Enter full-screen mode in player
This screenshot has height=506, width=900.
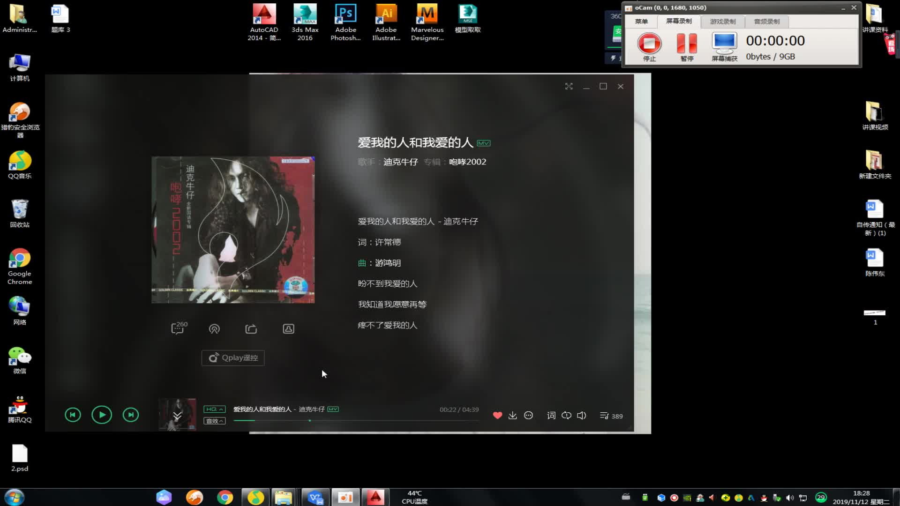[x=569, y=86]
